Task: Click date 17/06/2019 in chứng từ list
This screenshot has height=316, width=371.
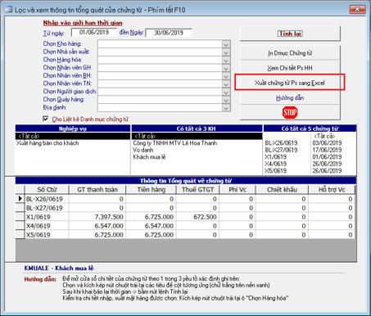Action: (327, 150)
